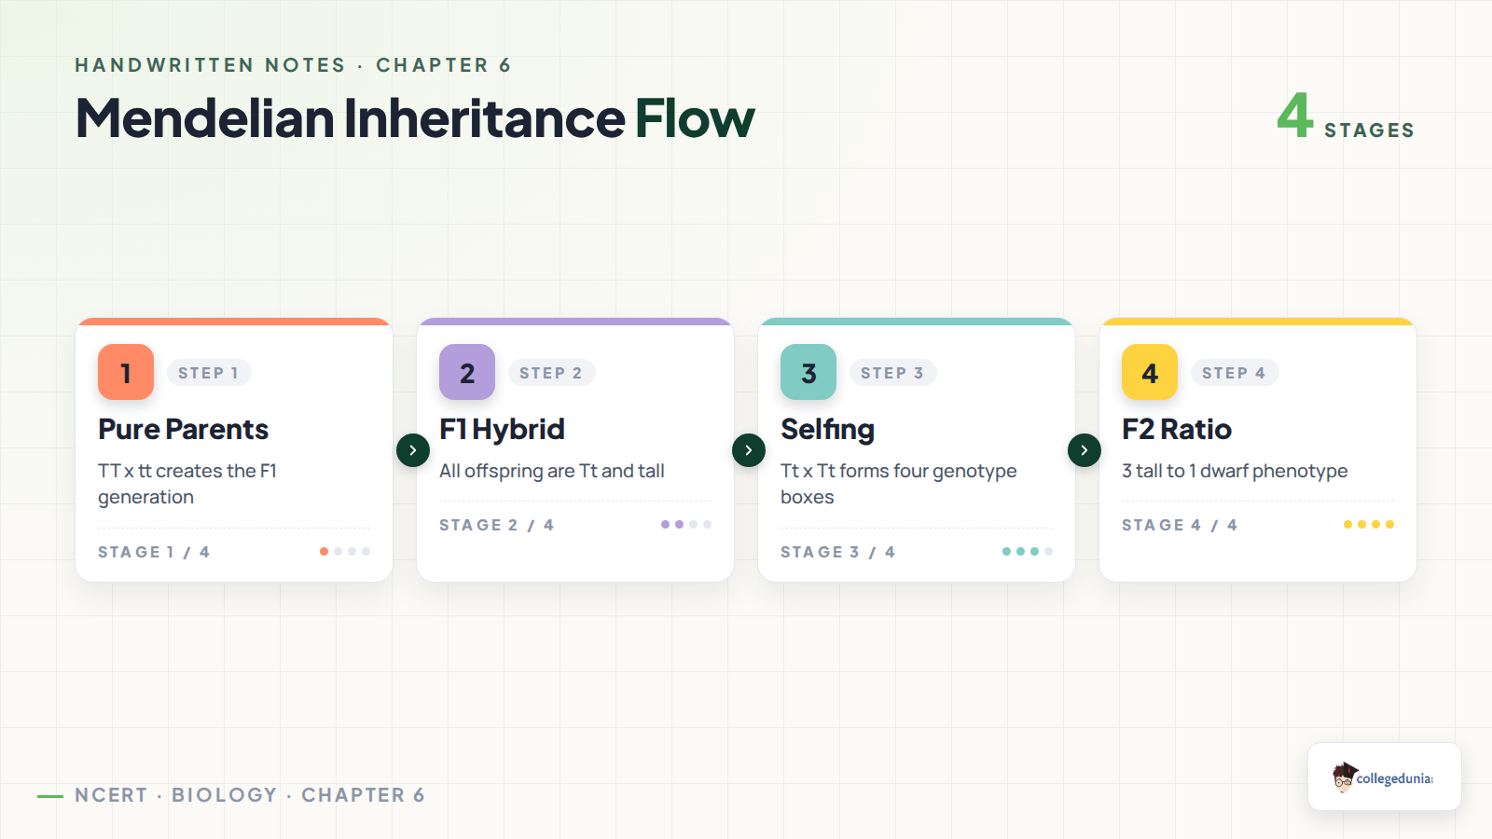Click arrow between F1 Hybrid and Selfing
This screenshot has height=839, width=1492.
(749, 450)
